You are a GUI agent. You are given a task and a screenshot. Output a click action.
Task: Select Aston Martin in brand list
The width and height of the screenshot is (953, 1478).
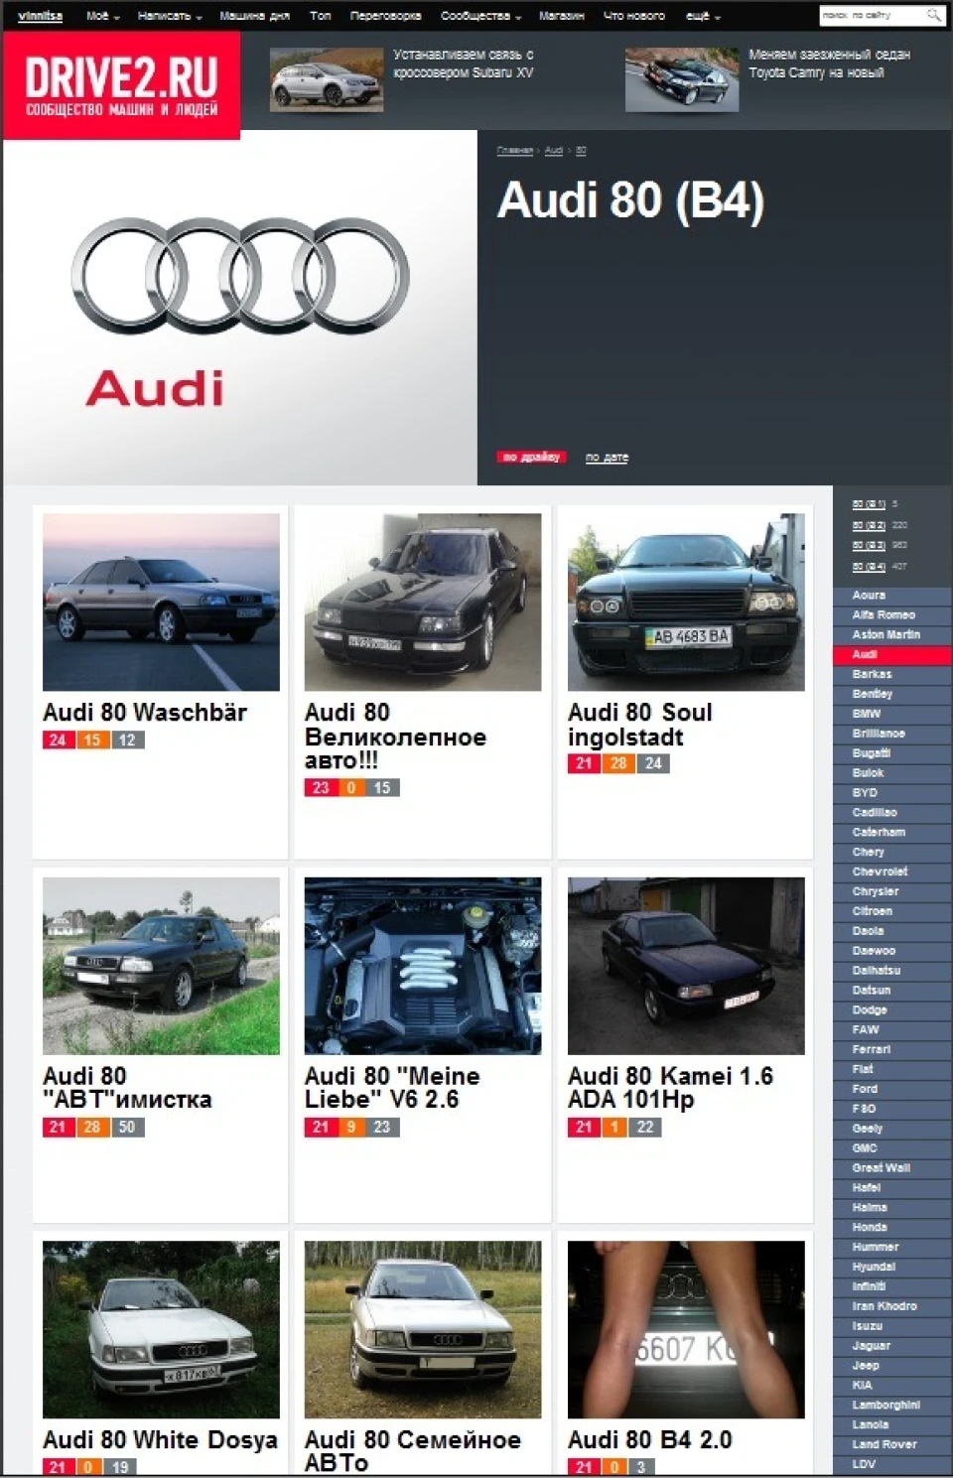click(x=892, y=635)
